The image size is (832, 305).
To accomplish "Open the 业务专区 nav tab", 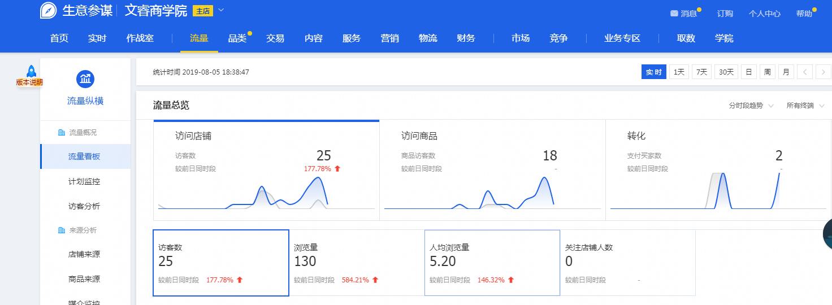I will click(x=622, y=38).
